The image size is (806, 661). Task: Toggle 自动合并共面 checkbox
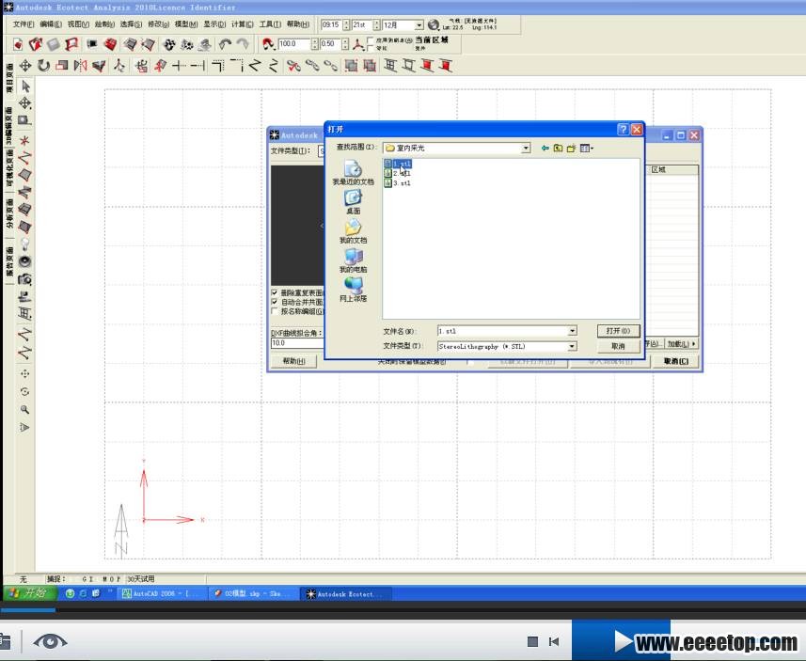(275, 302)
